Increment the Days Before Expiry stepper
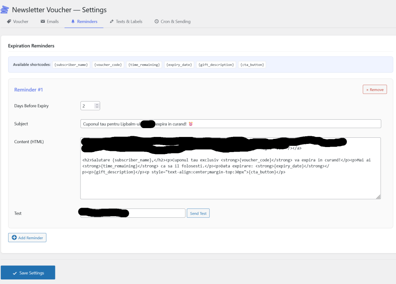The height and width of the screenshot is (284, 396). 98,104
